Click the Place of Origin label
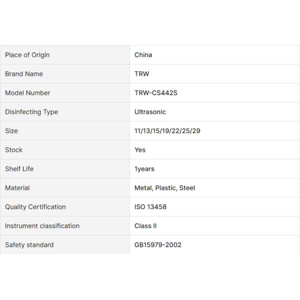The width and height of the screenshot is (300, 300). 27,55
